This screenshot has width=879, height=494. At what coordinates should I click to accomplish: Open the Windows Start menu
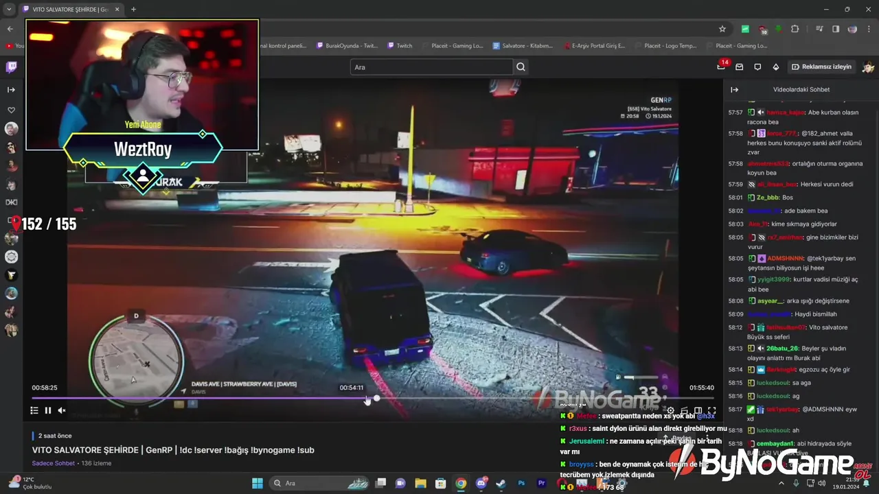coord(258,483)
